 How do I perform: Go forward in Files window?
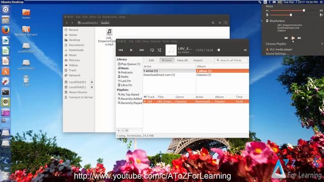(72, 23)
